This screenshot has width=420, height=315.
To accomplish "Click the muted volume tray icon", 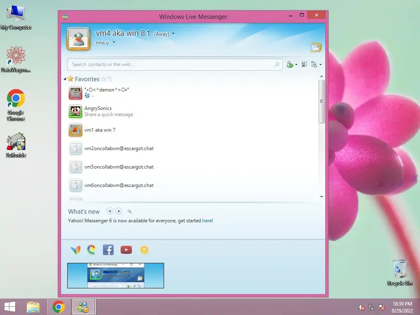I will point(362,307).
